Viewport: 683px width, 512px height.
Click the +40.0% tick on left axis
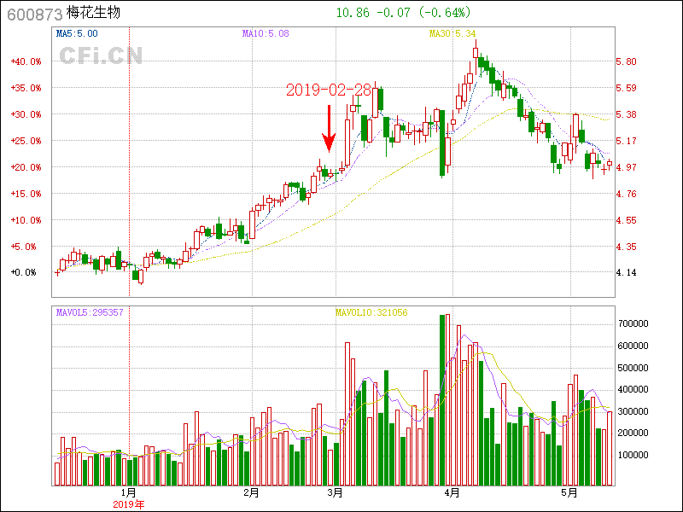pos(26,61)
